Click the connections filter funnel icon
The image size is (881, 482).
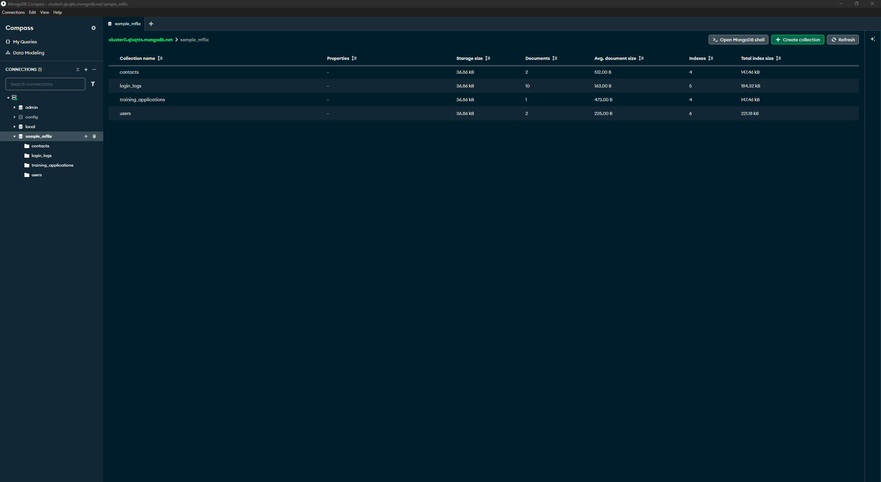click(93, 84)
